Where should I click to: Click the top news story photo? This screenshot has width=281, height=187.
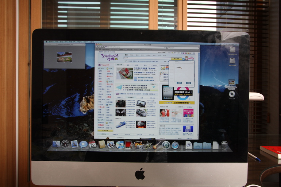pyautogui.click(x=124, y=73)
